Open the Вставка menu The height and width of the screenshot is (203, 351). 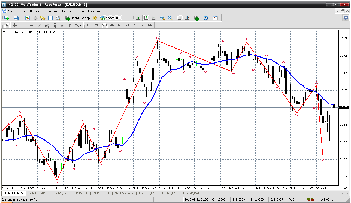36,11
